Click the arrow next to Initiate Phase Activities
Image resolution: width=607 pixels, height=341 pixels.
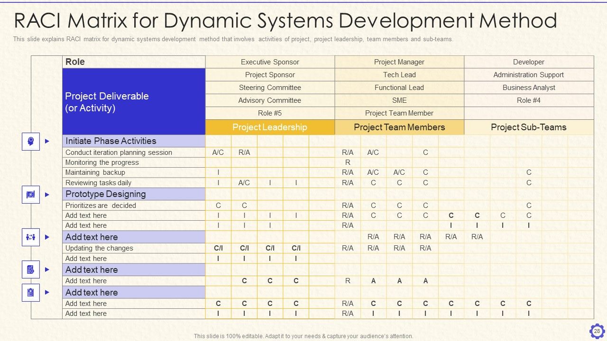(47, 141)
